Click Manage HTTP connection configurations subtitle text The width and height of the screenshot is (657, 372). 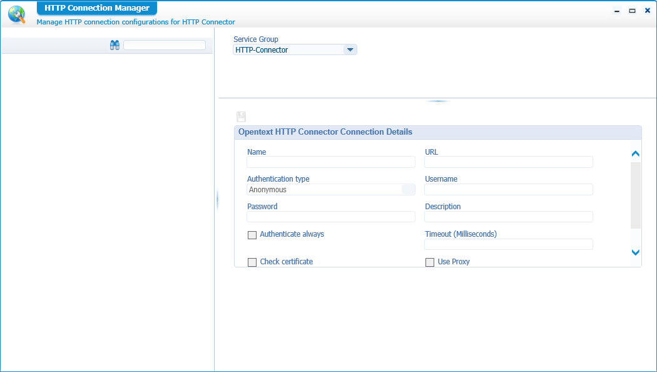tap(136, 22)
